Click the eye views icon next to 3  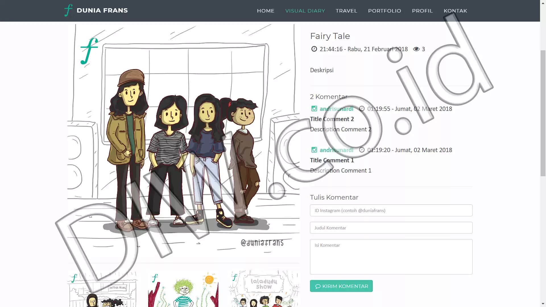point(416,49)
